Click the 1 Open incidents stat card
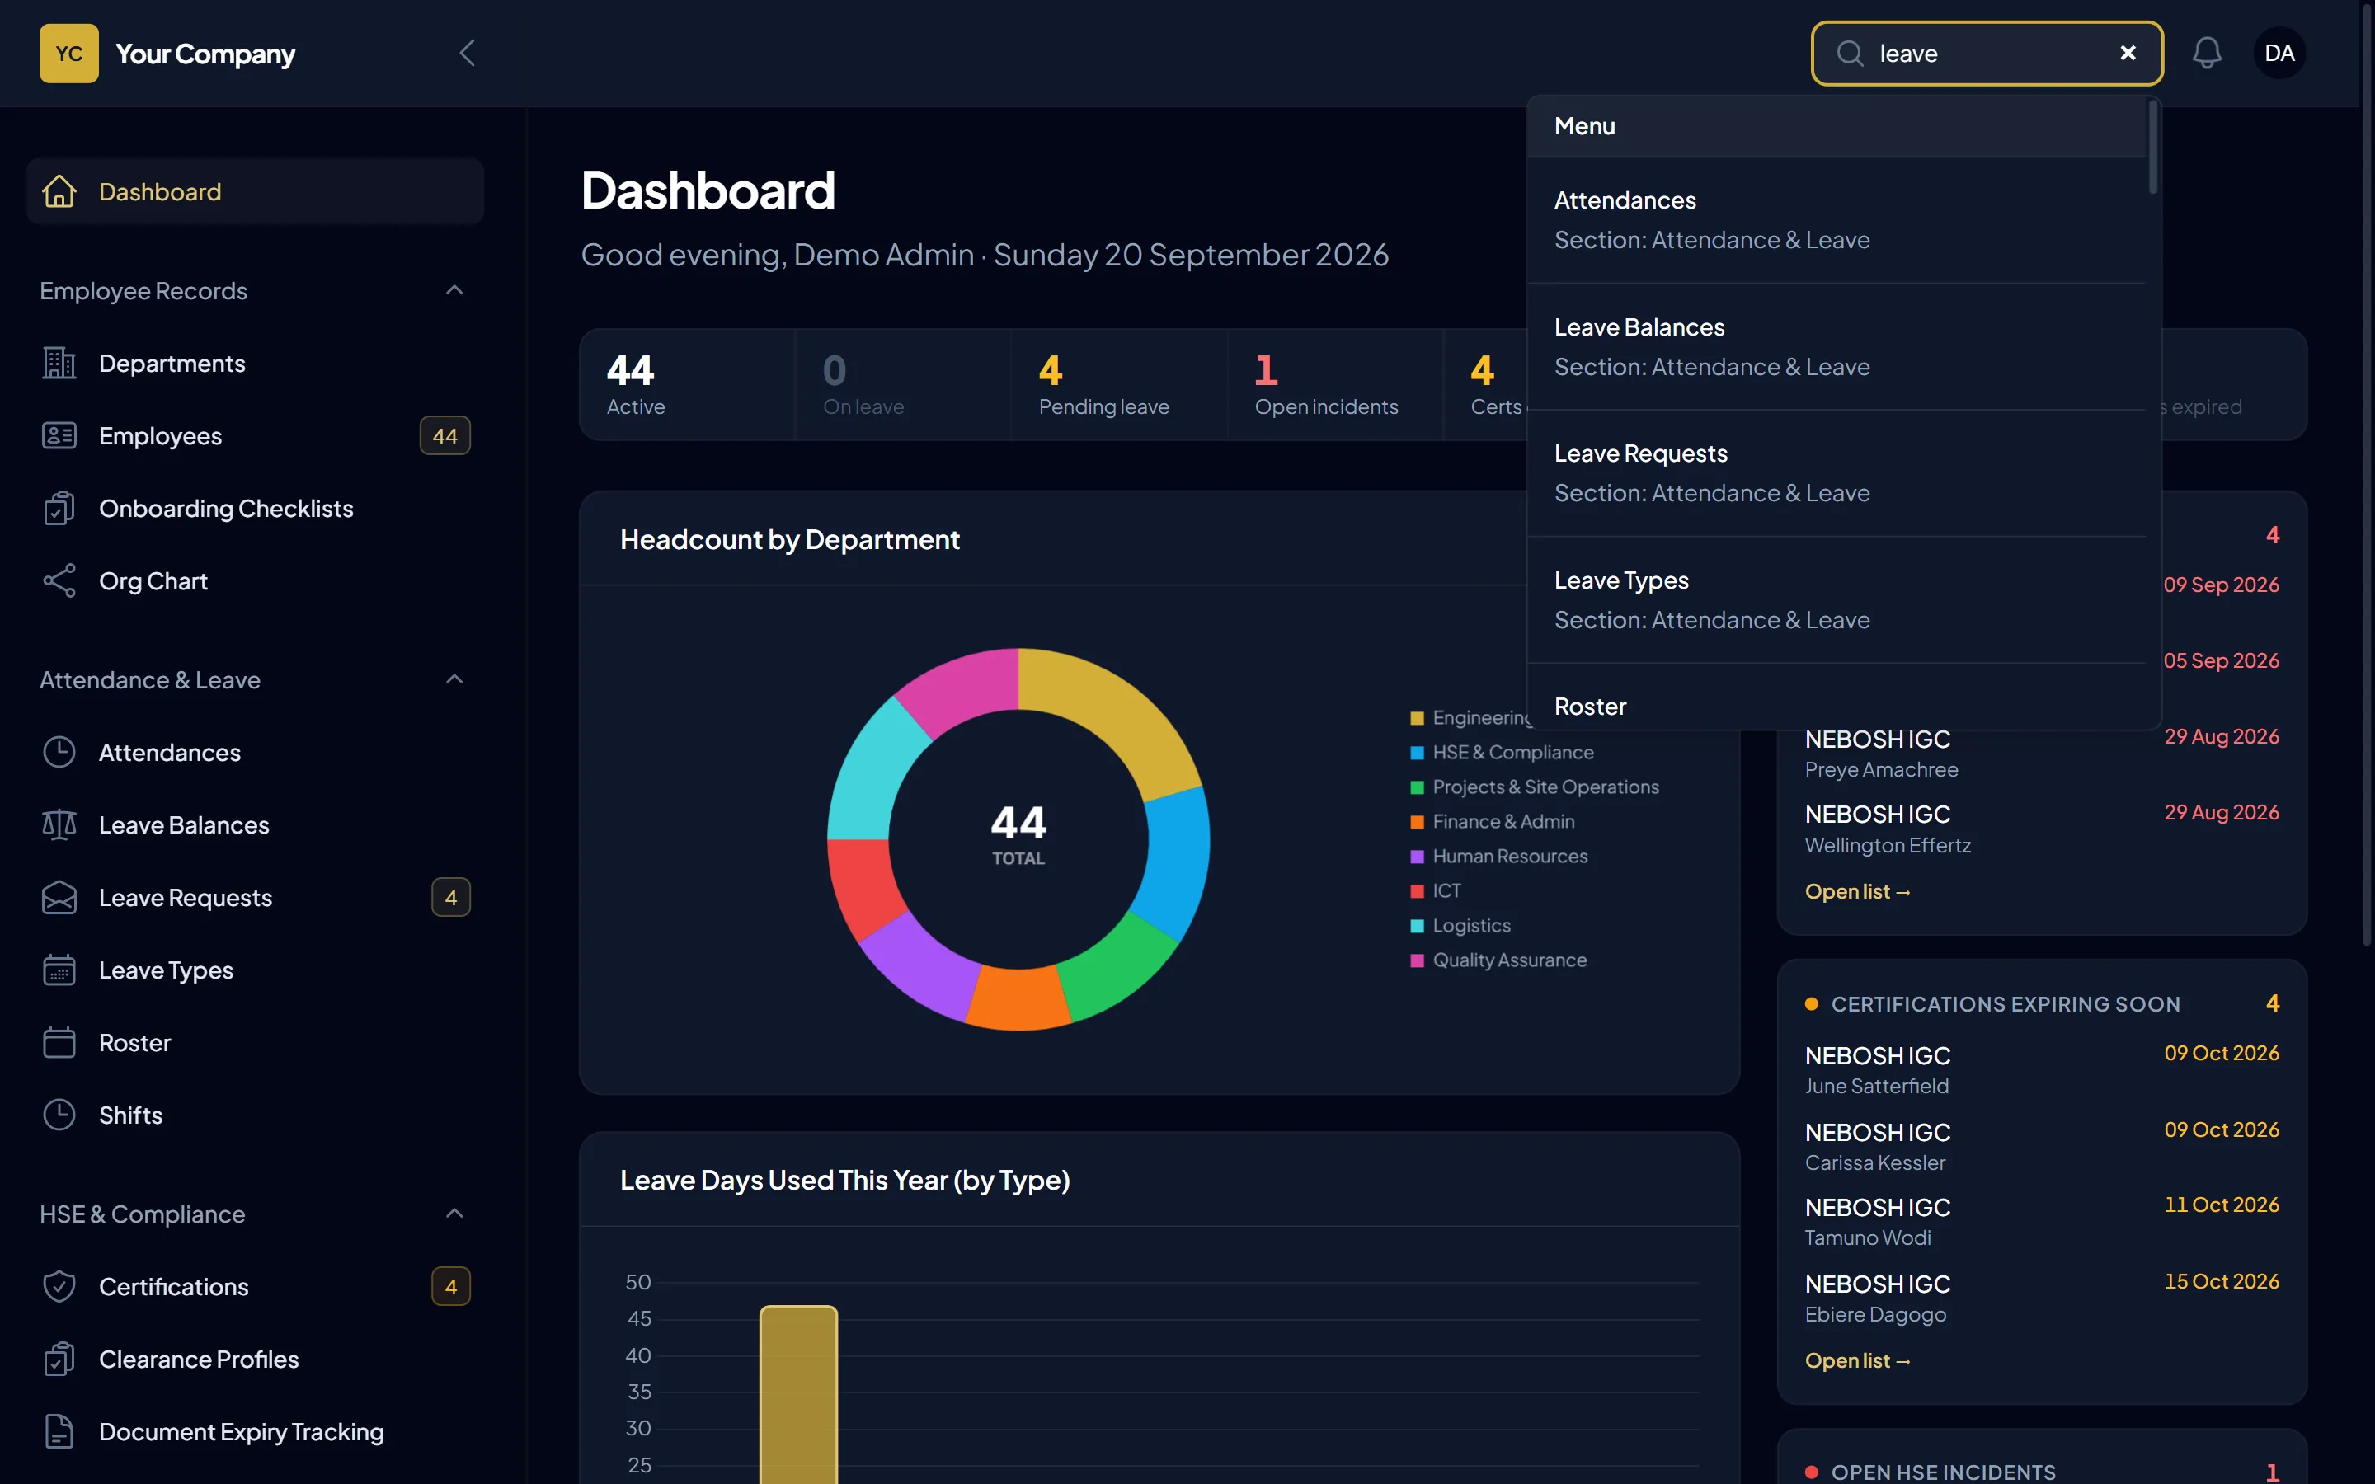Screen dimensions: 2375x1484 [x=1335, y=385]
